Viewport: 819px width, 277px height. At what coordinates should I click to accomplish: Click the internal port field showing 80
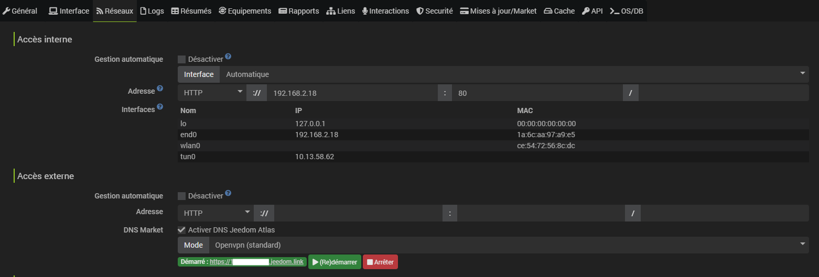537,93
